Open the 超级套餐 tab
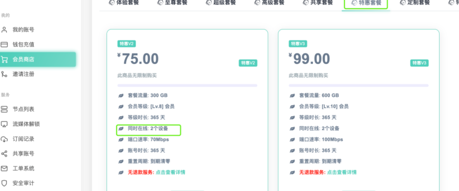Image resolution: width=459 pixels, height=191 pixels. [x=221, y=3]
